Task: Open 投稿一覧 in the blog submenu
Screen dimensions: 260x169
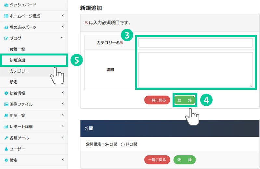Action: tap(17, 49)
